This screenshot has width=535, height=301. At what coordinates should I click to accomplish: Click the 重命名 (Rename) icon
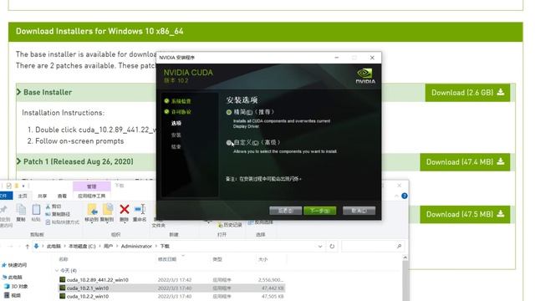tap(140, 209)
